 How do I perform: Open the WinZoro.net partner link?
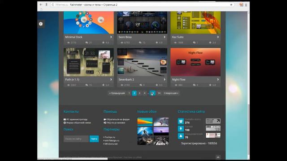click(111, 144)
